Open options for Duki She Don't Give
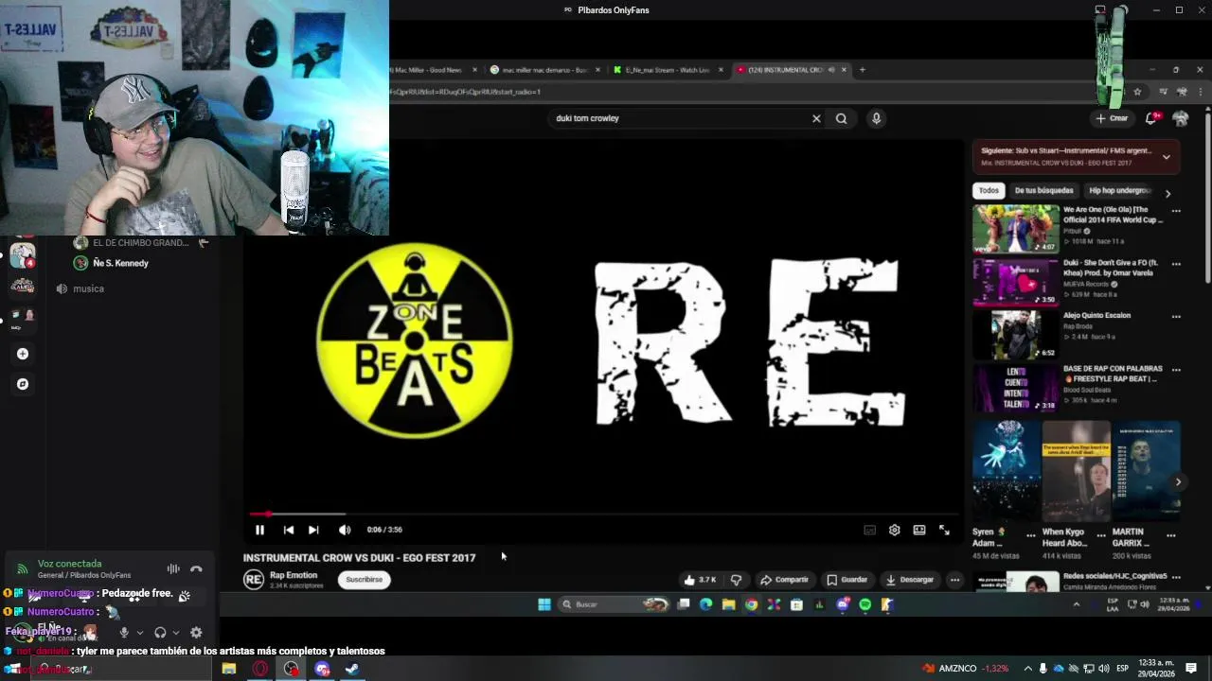The width and height of the screenshot is (1212, 681). pos(1176,264)
